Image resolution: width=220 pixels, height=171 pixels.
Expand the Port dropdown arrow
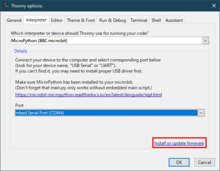click(201, 113)
